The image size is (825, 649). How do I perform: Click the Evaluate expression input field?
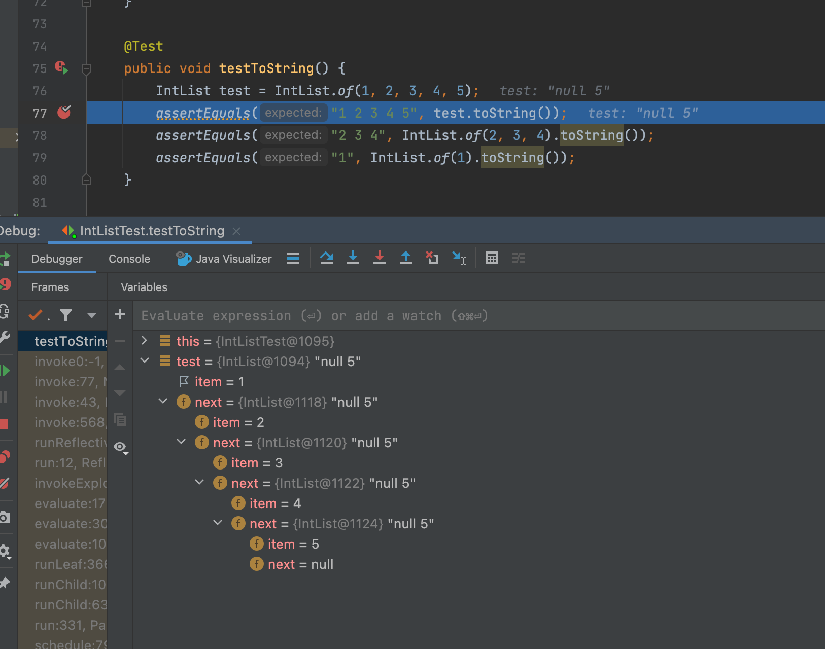coord(457,316)
